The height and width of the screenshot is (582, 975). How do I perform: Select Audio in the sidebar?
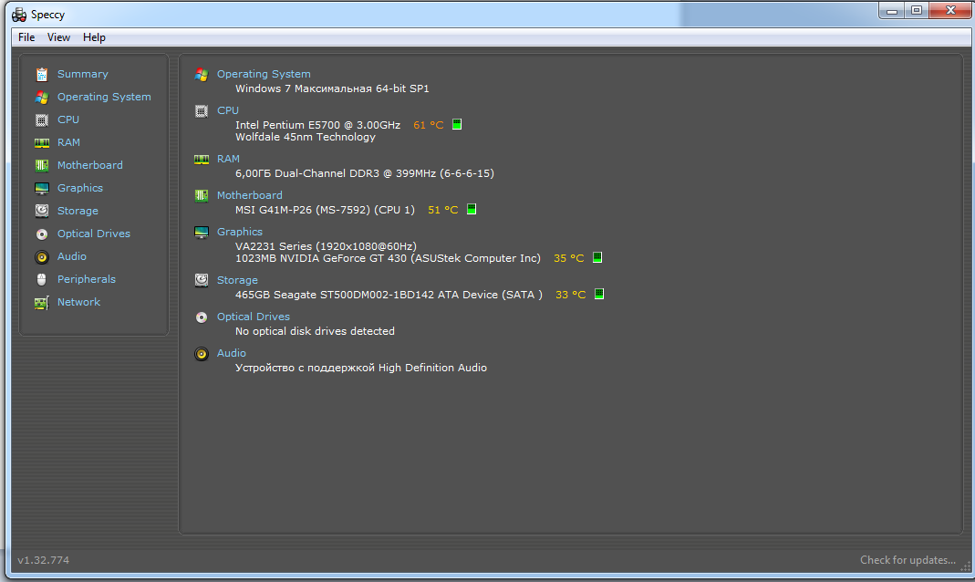click(72, 256)
